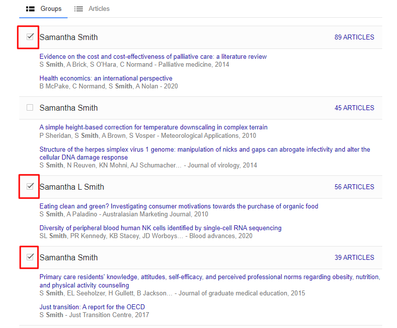Open the herpes simplex virus genome article
Screen dimensions: 397x328
[205, 150]
